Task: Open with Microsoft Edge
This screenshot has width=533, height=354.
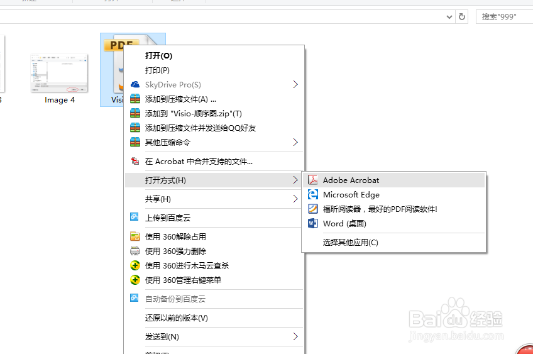Action: click(394, 194)
